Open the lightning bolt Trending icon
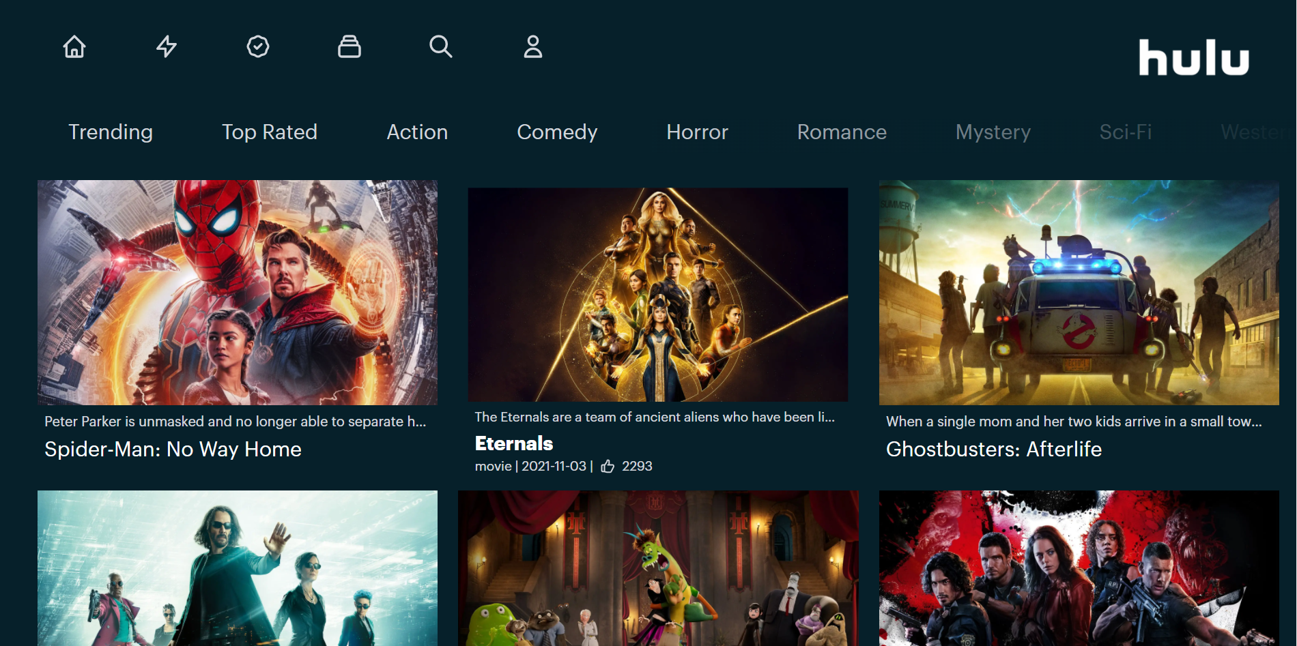 [x=167, y=46]
